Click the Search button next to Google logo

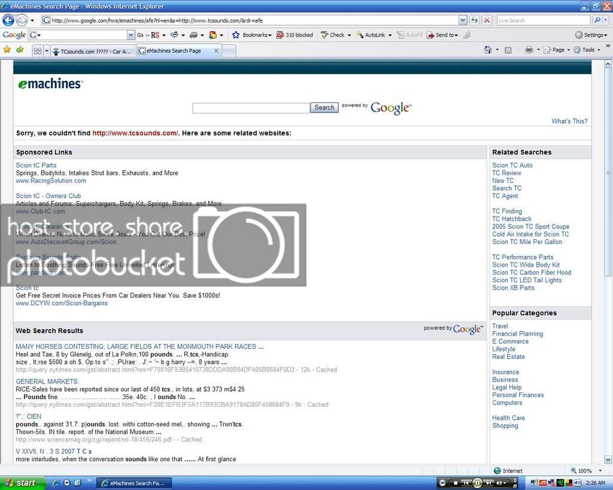(324, 108)
